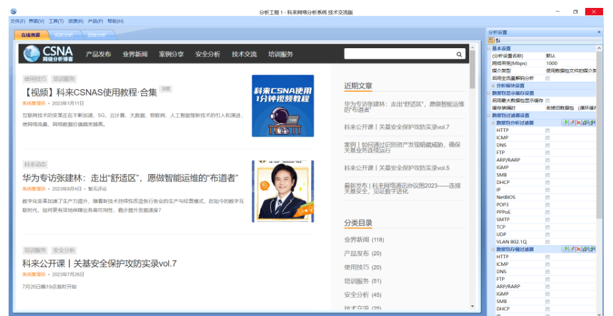Image resolution: width=613 pixels, height=316 pixels.
Task: Check VLAN 802.1Q filter checkbox
Action: [548, 242]
